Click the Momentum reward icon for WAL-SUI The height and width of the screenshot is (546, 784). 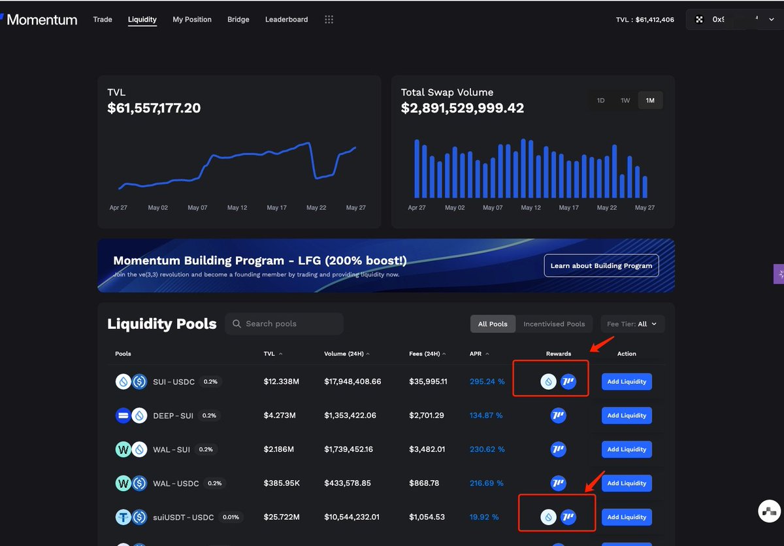[x=558, y=449]
